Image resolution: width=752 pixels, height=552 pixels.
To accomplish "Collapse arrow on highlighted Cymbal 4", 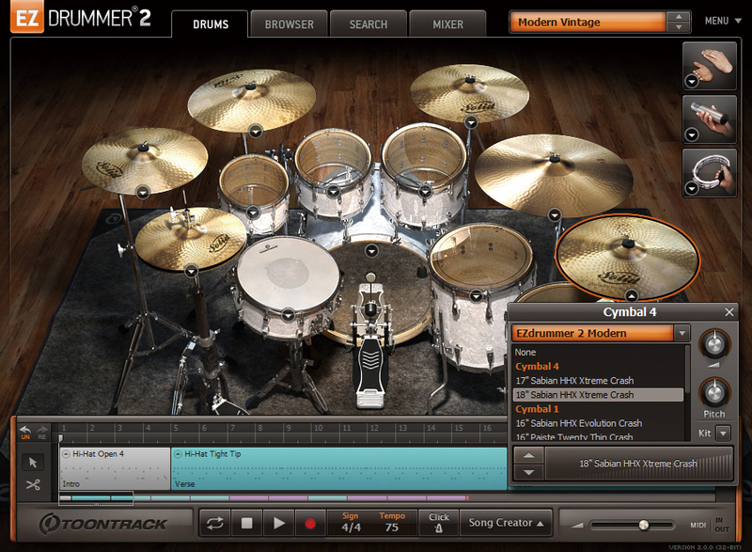I will (632, 295).
